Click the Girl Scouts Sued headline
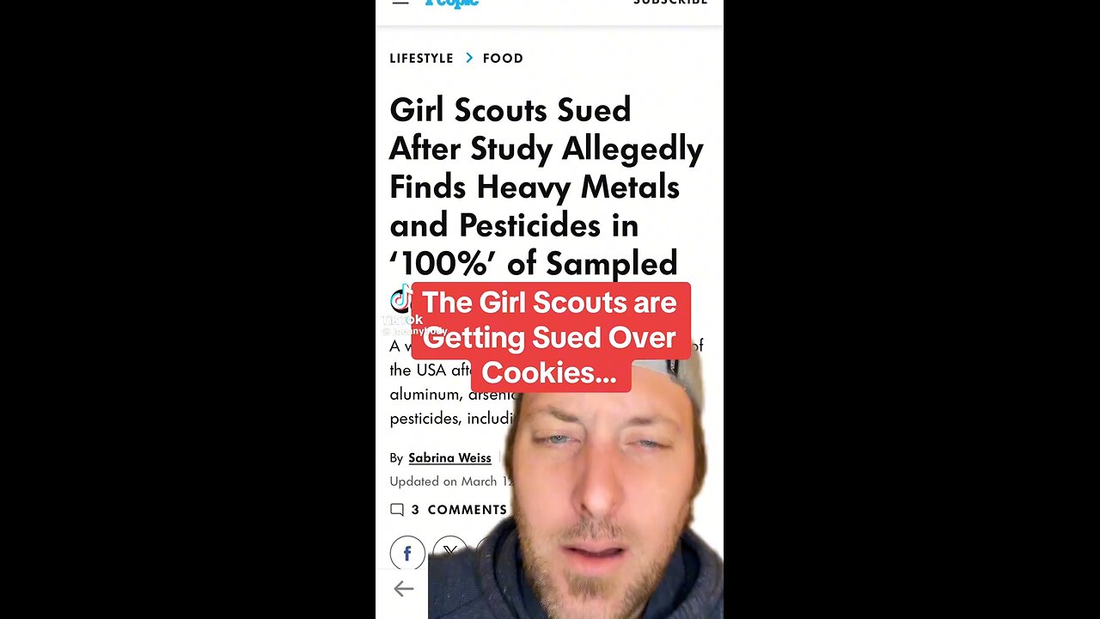This screenshot has height=619, width=1100. pyautogui.click(x=547, y=187)
